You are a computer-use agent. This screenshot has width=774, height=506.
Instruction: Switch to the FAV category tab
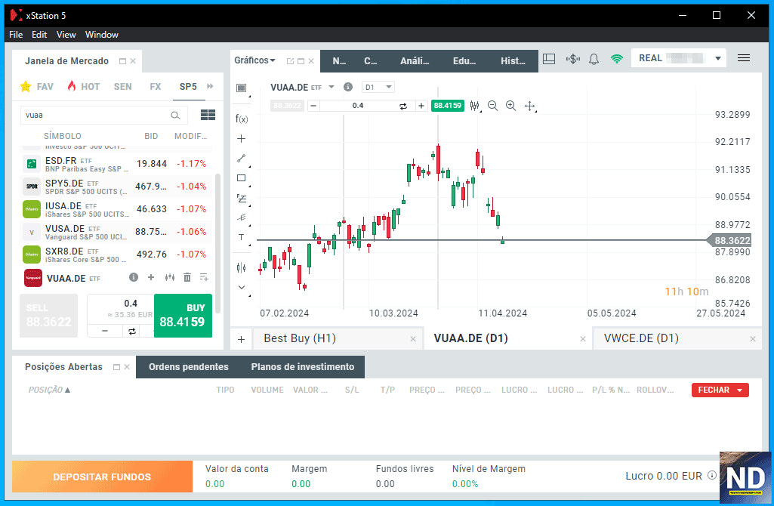pos(37,86)
